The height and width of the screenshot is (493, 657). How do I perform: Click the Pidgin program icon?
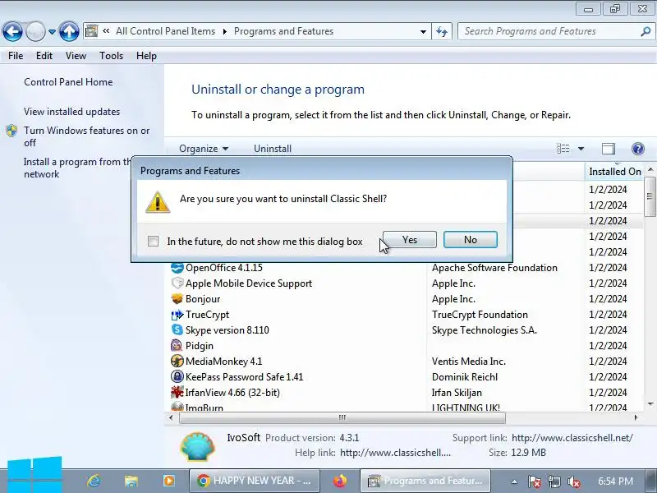click(177, 345)
